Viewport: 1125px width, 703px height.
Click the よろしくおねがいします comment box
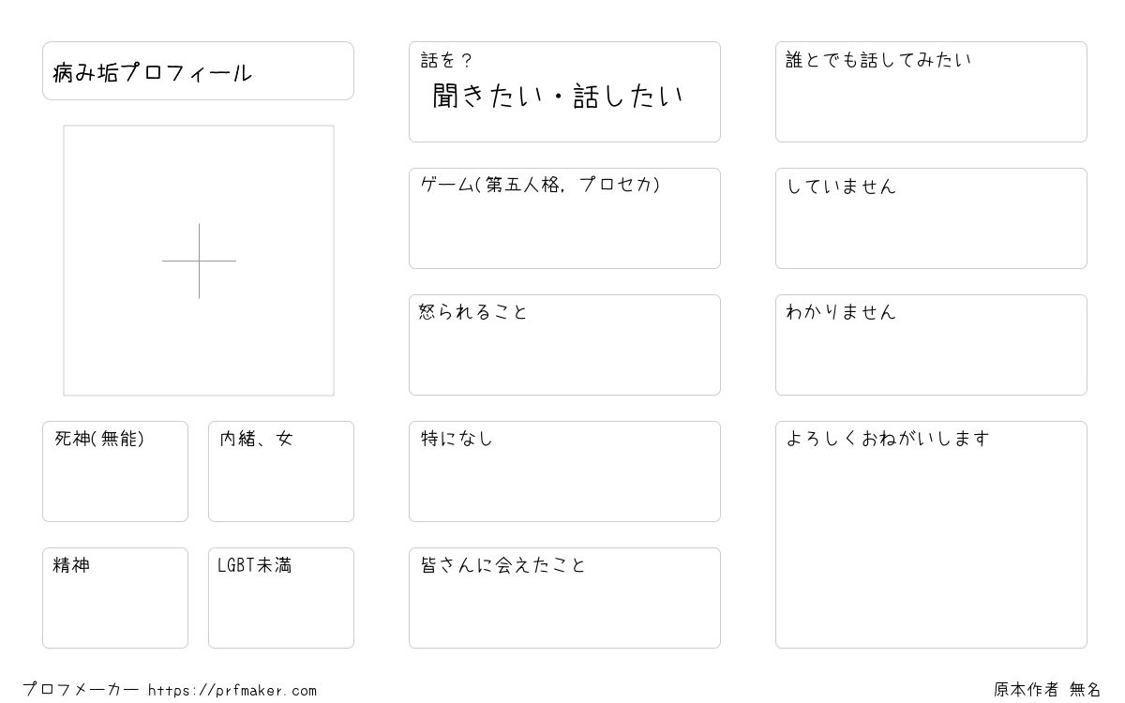click(x=931, y=534)
